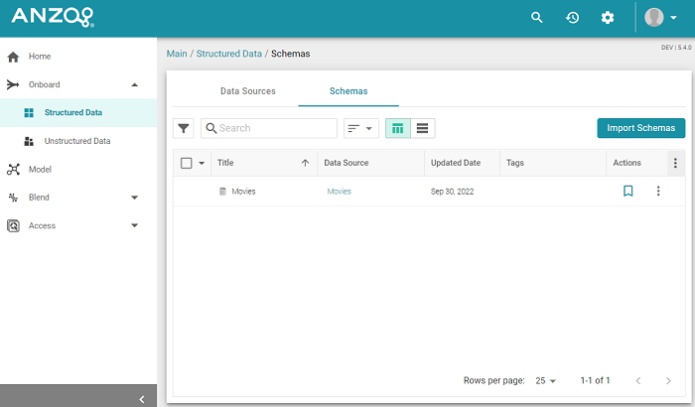Click the 1-1 of 1 pagination text

point(596,380)
